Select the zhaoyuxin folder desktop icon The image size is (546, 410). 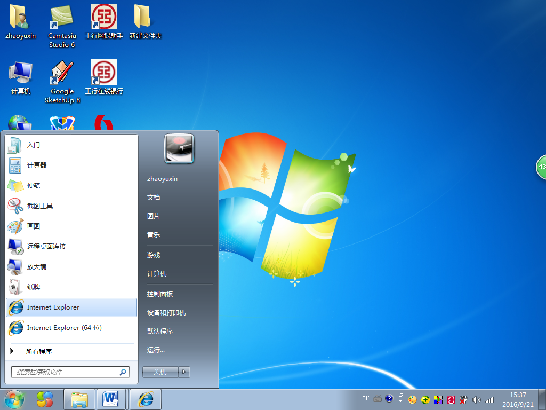pos(21,21)
